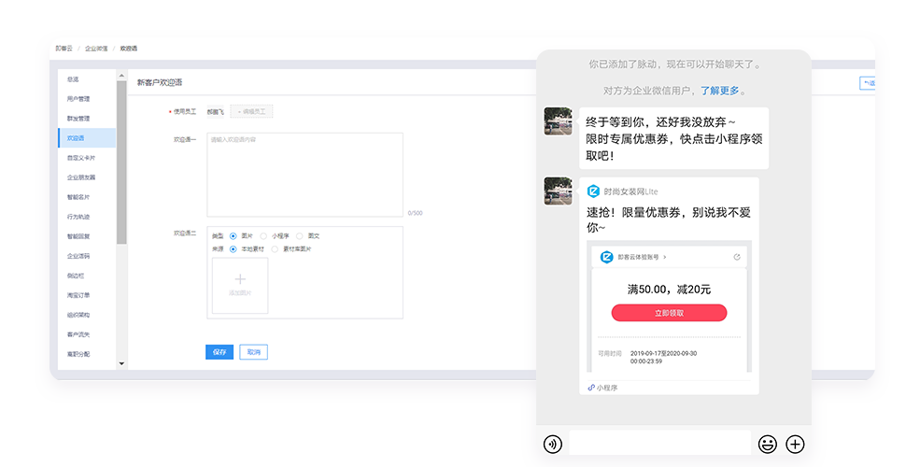Click the 即客云体验账号 logo in coupon card
This screenshot has height=467, width=906.
coord(606,256)
